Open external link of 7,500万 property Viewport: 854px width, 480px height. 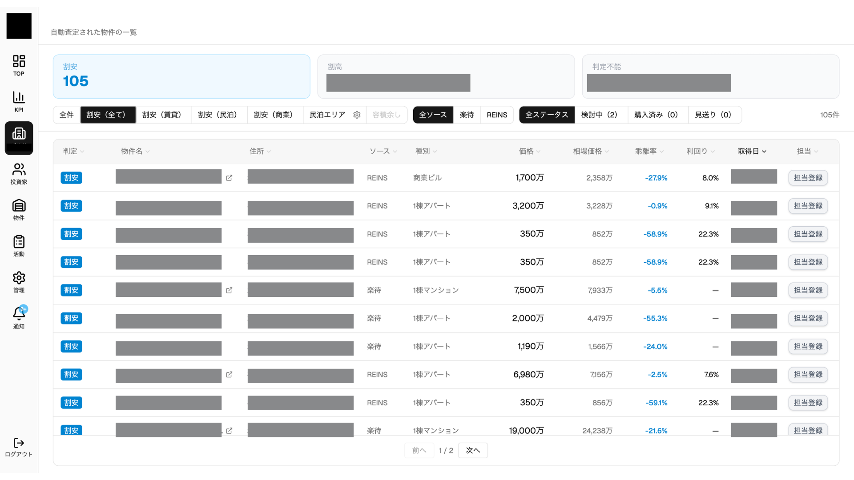229,290
